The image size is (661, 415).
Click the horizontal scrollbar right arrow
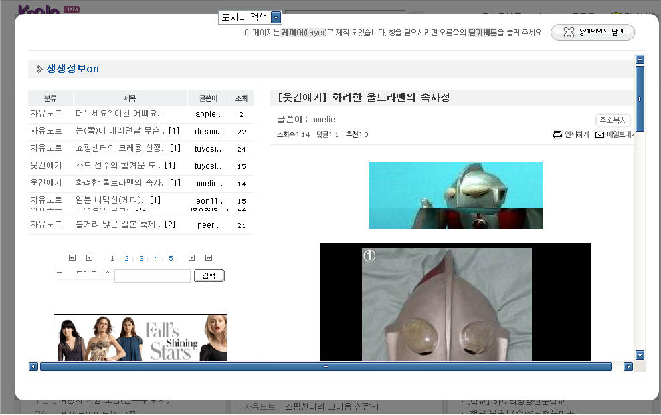(628, 367)
